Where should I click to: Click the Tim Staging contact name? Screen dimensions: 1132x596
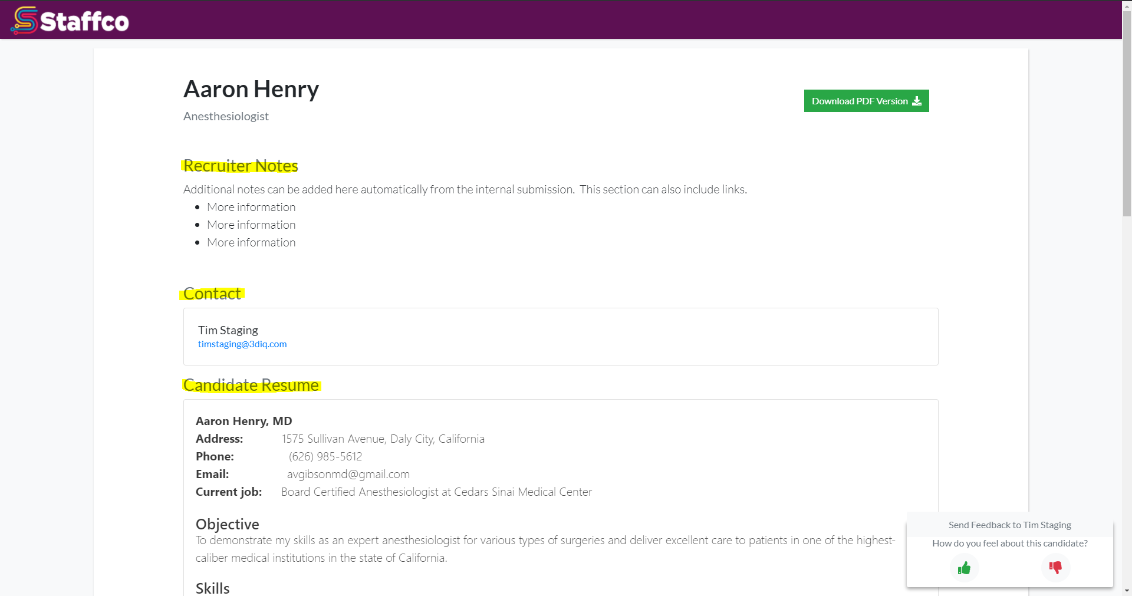coord(228,330)
